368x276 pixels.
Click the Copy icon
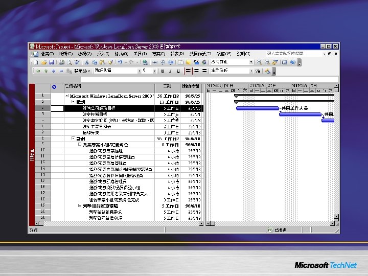coord(95,62)
